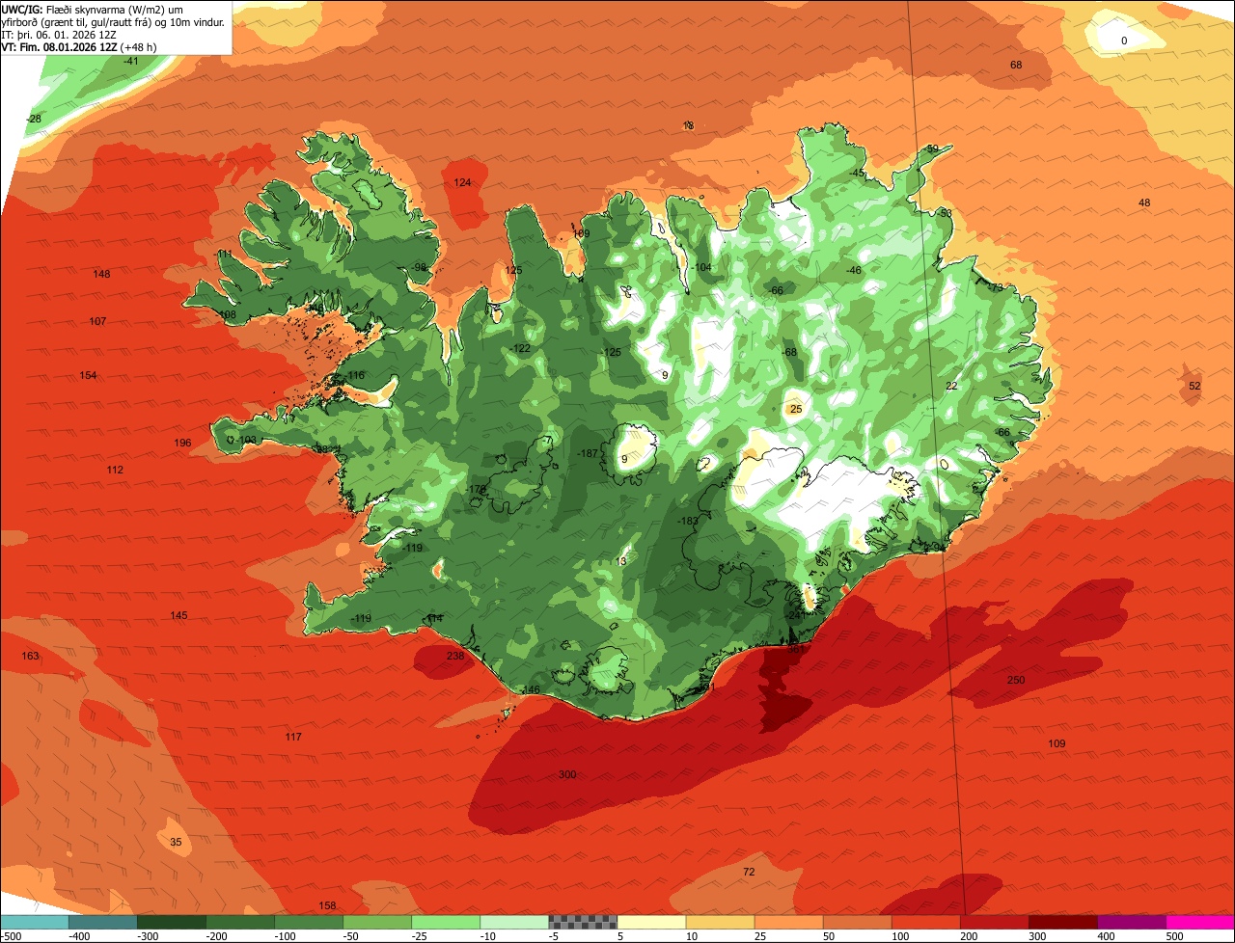Click the light teal -500 legend color block
This screenshot has width=1235, height=943.
[x=34, y=922]
